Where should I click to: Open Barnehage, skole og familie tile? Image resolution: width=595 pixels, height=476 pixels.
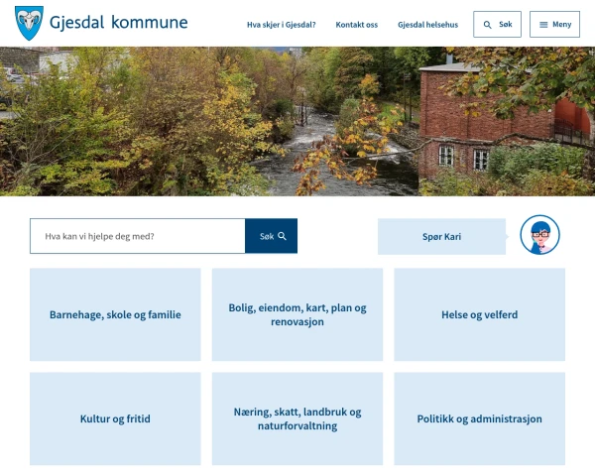[115, 314]
